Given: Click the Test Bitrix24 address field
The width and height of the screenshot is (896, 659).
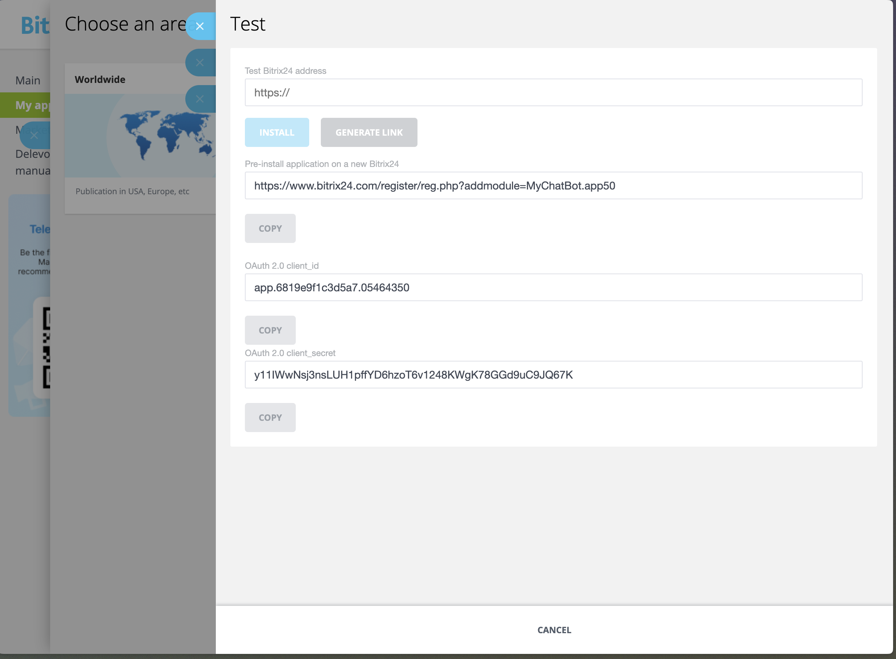Looking at the screenshot, I should pyautogui.click(x=553, y=92).
